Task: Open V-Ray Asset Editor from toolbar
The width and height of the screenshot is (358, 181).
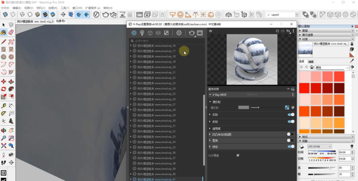Action: click(96, 15)
